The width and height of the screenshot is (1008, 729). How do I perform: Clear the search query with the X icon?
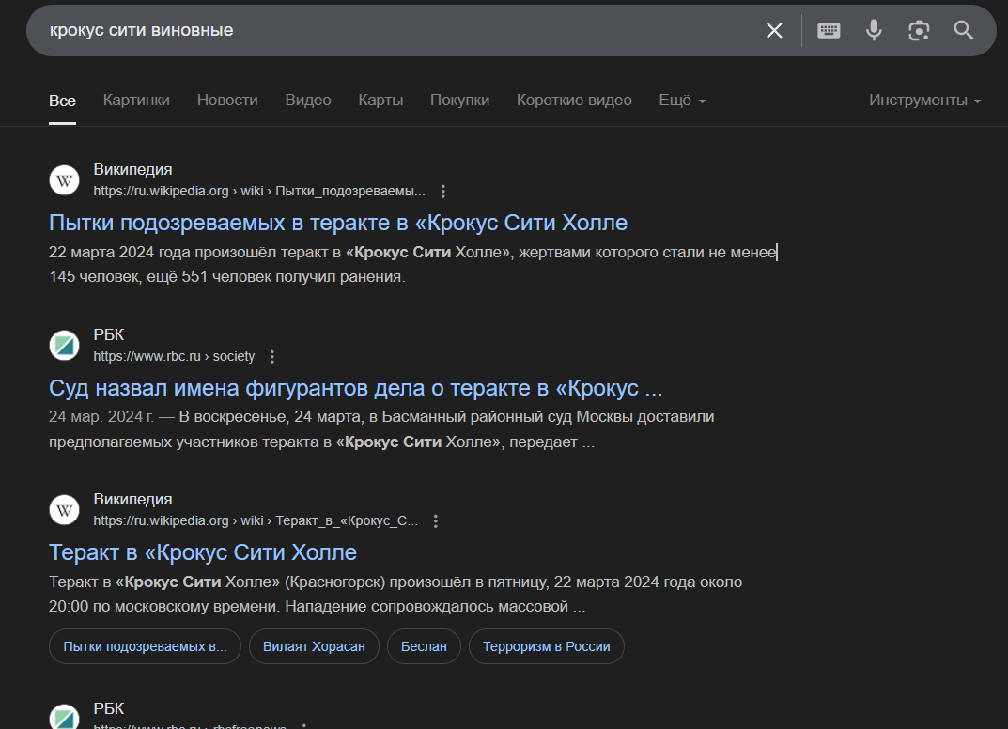click(x=774, y=30)
